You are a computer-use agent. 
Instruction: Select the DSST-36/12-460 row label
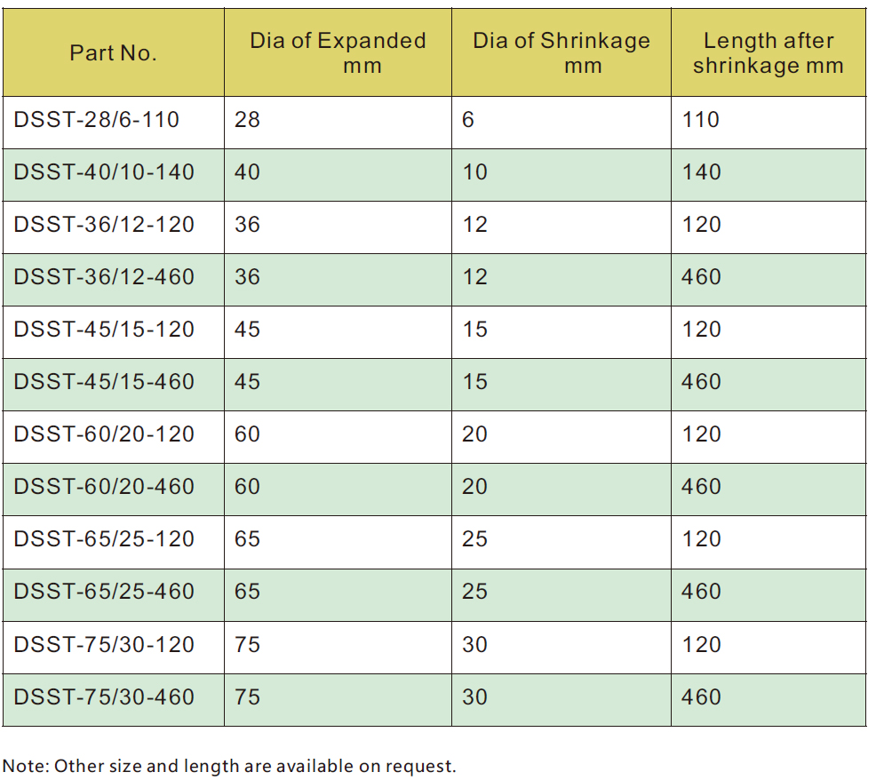click(x=104, y=276)
